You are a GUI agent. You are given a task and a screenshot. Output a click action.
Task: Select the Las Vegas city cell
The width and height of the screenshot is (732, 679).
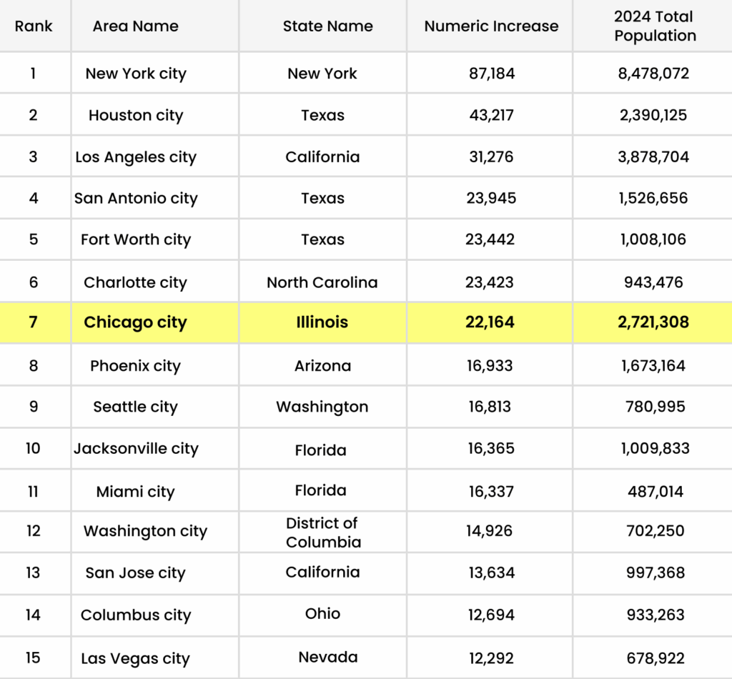tap(136, 659)
